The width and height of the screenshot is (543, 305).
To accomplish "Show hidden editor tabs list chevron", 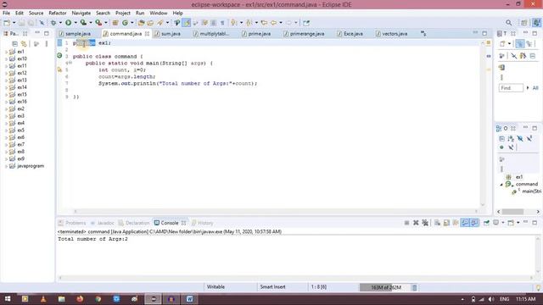I will click(x=423, y=34).
